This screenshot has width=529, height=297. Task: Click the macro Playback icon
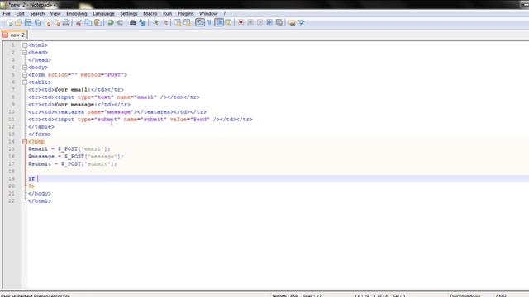pyautogui.click(x=260, y=22)
